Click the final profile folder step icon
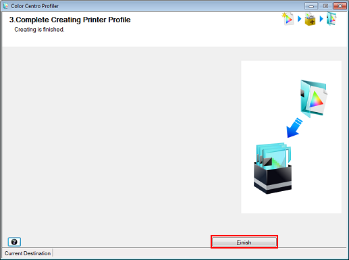The image size is (349, 260). [x=331, y=19]
